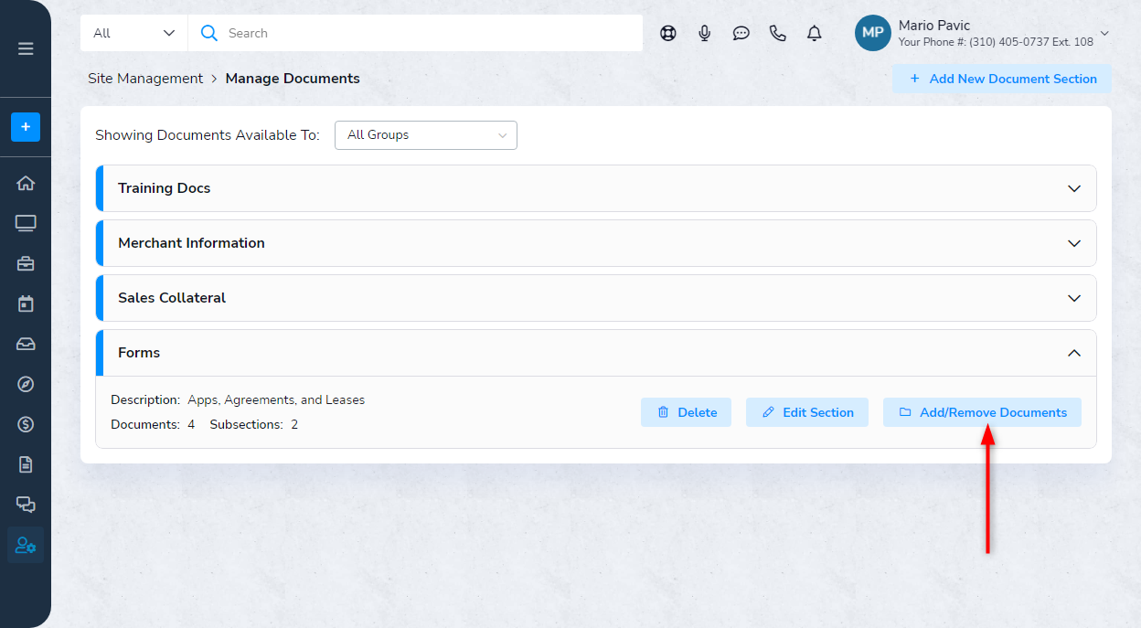Open the user profile menu chevron
1141x628 pixels.
(x=1104, y=34)
